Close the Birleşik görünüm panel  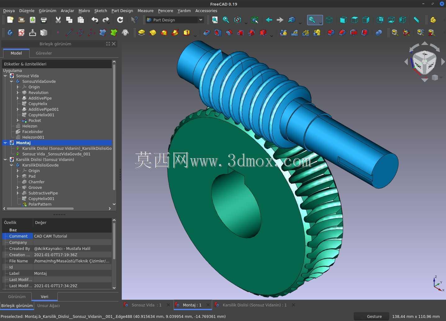[114, 44]
